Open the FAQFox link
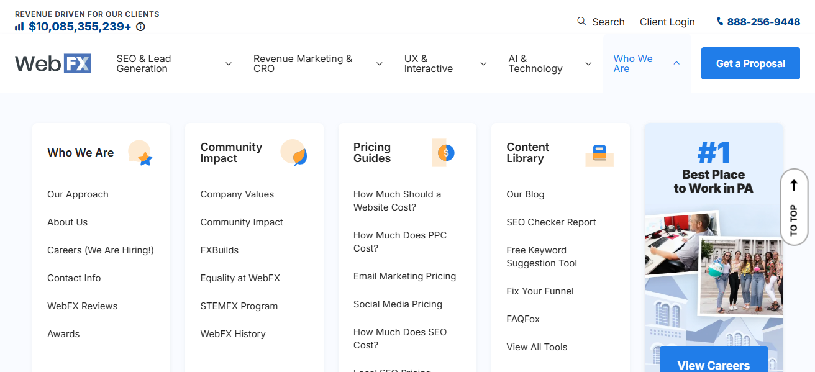The height and width of the screenshot is (372, 815). (x=523, y=319)
